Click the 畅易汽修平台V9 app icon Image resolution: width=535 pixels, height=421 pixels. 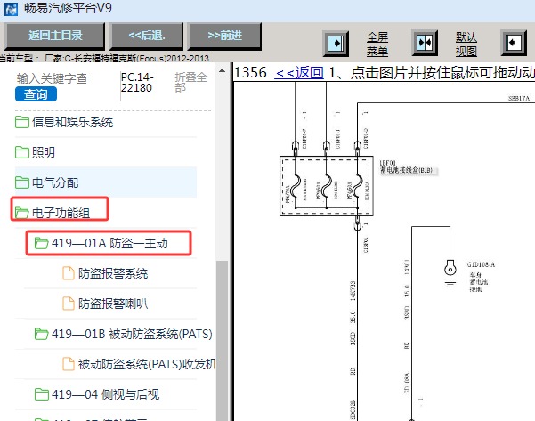[x=11, y=9]
